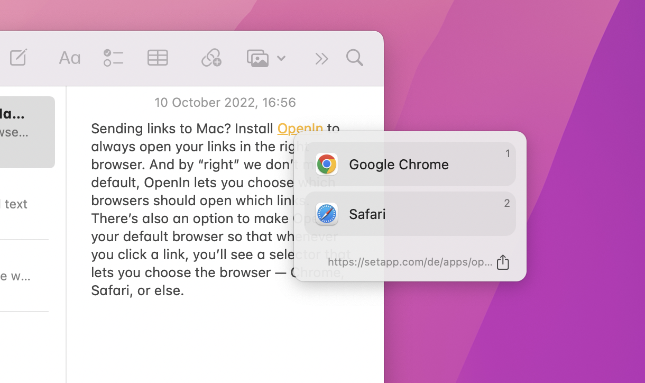The height and width of the screenshot is (383, 645).
Task: Open the OpenIn hyperlink in the note
Action: pyautogui.click(x=300, y=128)
